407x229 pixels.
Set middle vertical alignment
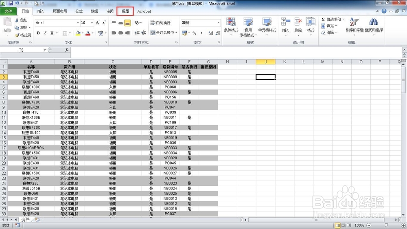(120, 23)
